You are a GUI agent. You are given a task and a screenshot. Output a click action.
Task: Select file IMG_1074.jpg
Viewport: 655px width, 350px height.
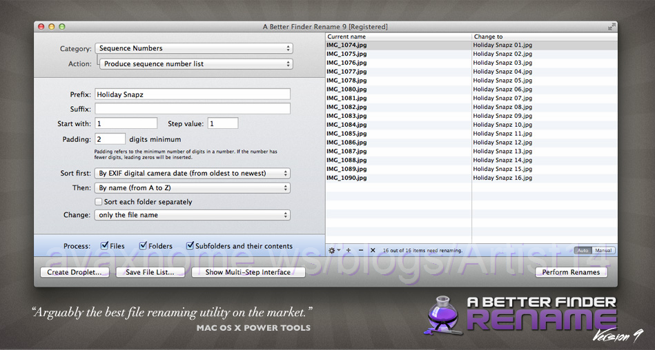[346, 45]
